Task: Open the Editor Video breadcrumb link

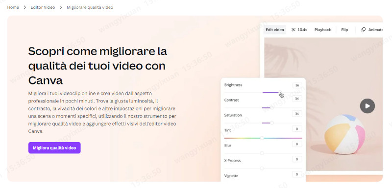Action: [43, 7]
